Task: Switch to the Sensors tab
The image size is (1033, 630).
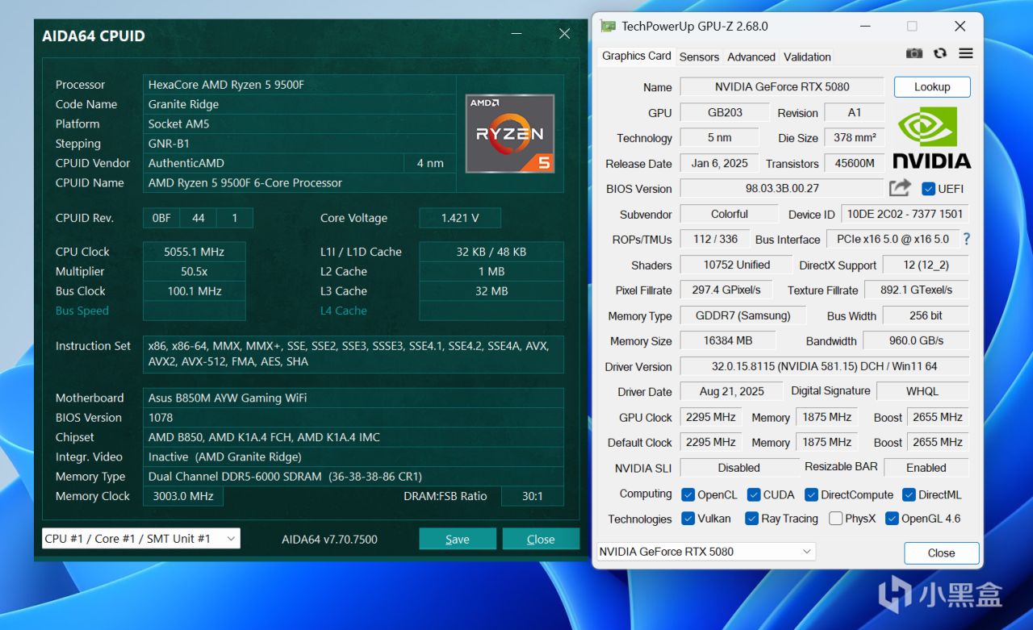Action: pyautogui.click(x=699, y=56)
